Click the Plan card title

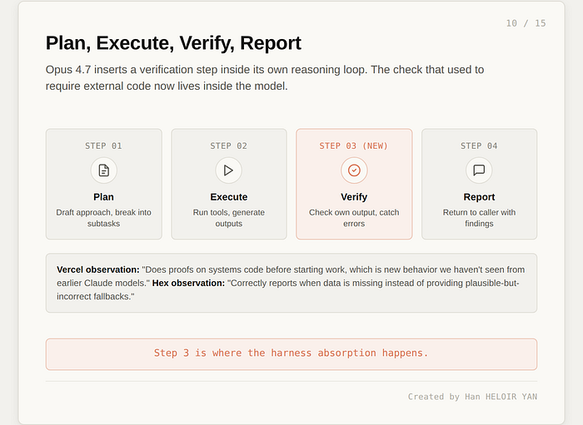click(104, 197)
